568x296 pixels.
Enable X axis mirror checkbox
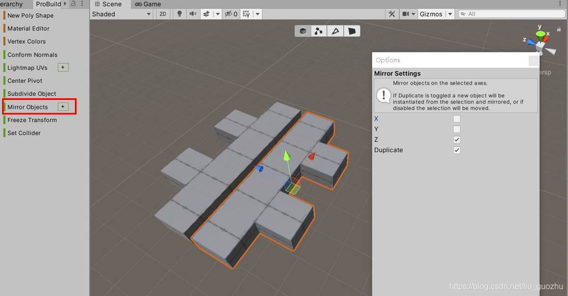coord(457,119)
